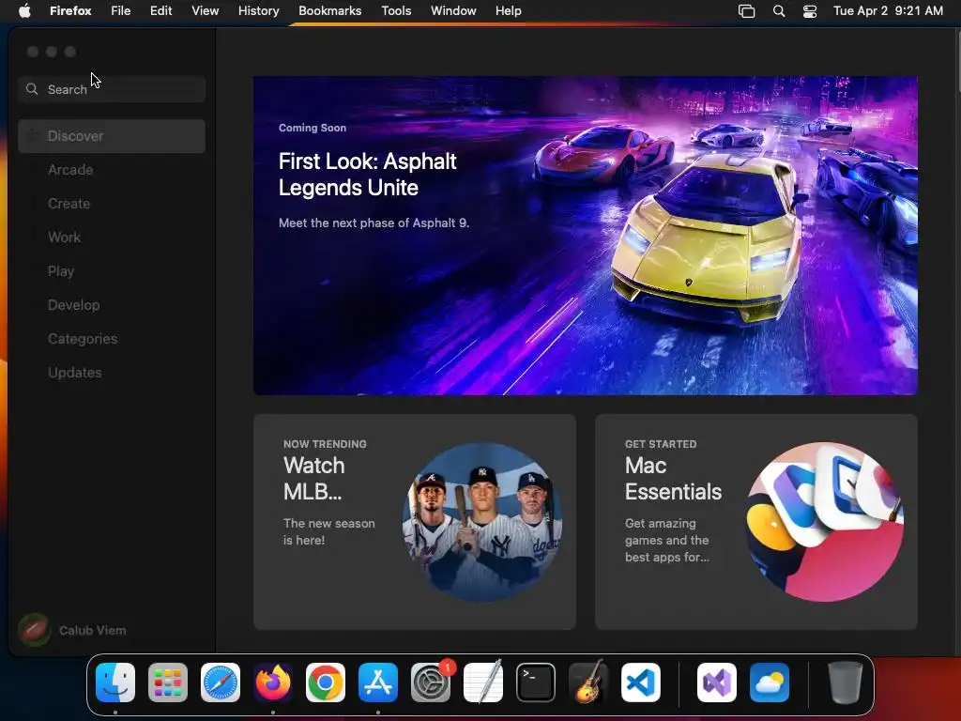Switch to Firefox in the dock

[x=273, y=683]
